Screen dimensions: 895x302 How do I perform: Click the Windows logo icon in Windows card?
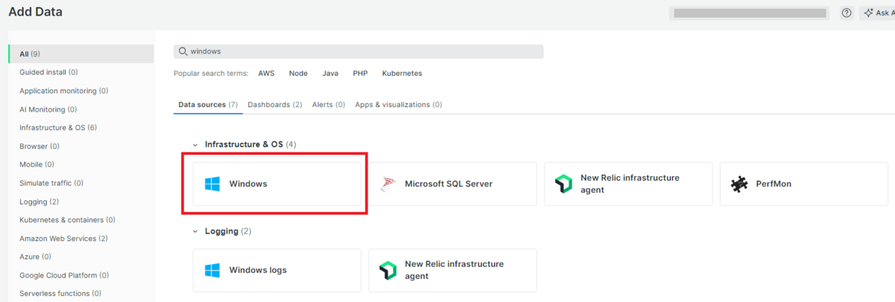click(x=212, y=184)
